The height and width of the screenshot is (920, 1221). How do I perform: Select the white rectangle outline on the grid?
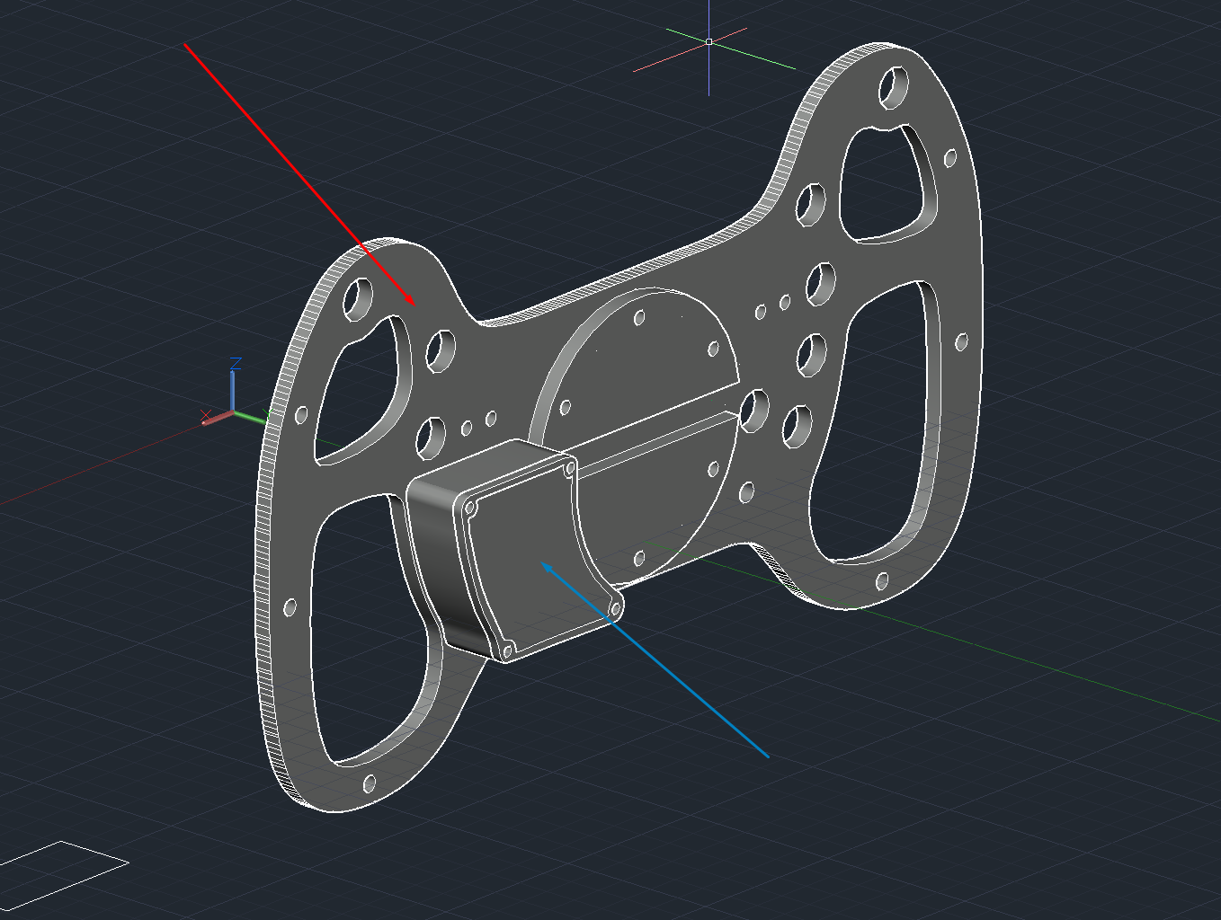(63, 876)
